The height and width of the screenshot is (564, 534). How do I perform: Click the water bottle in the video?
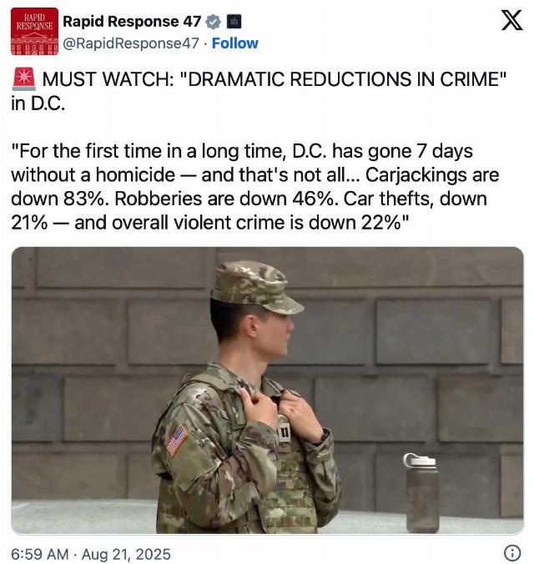(x=422, y=493)
